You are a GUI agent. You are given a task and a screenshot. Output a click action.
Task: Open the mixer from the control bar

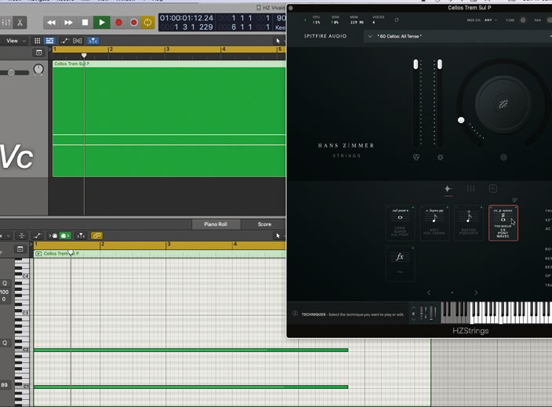tap(6, 23)
